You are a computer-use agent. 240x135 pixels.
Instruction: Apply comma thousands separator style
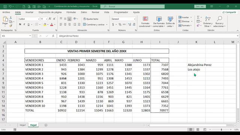[x=124, y=24]
